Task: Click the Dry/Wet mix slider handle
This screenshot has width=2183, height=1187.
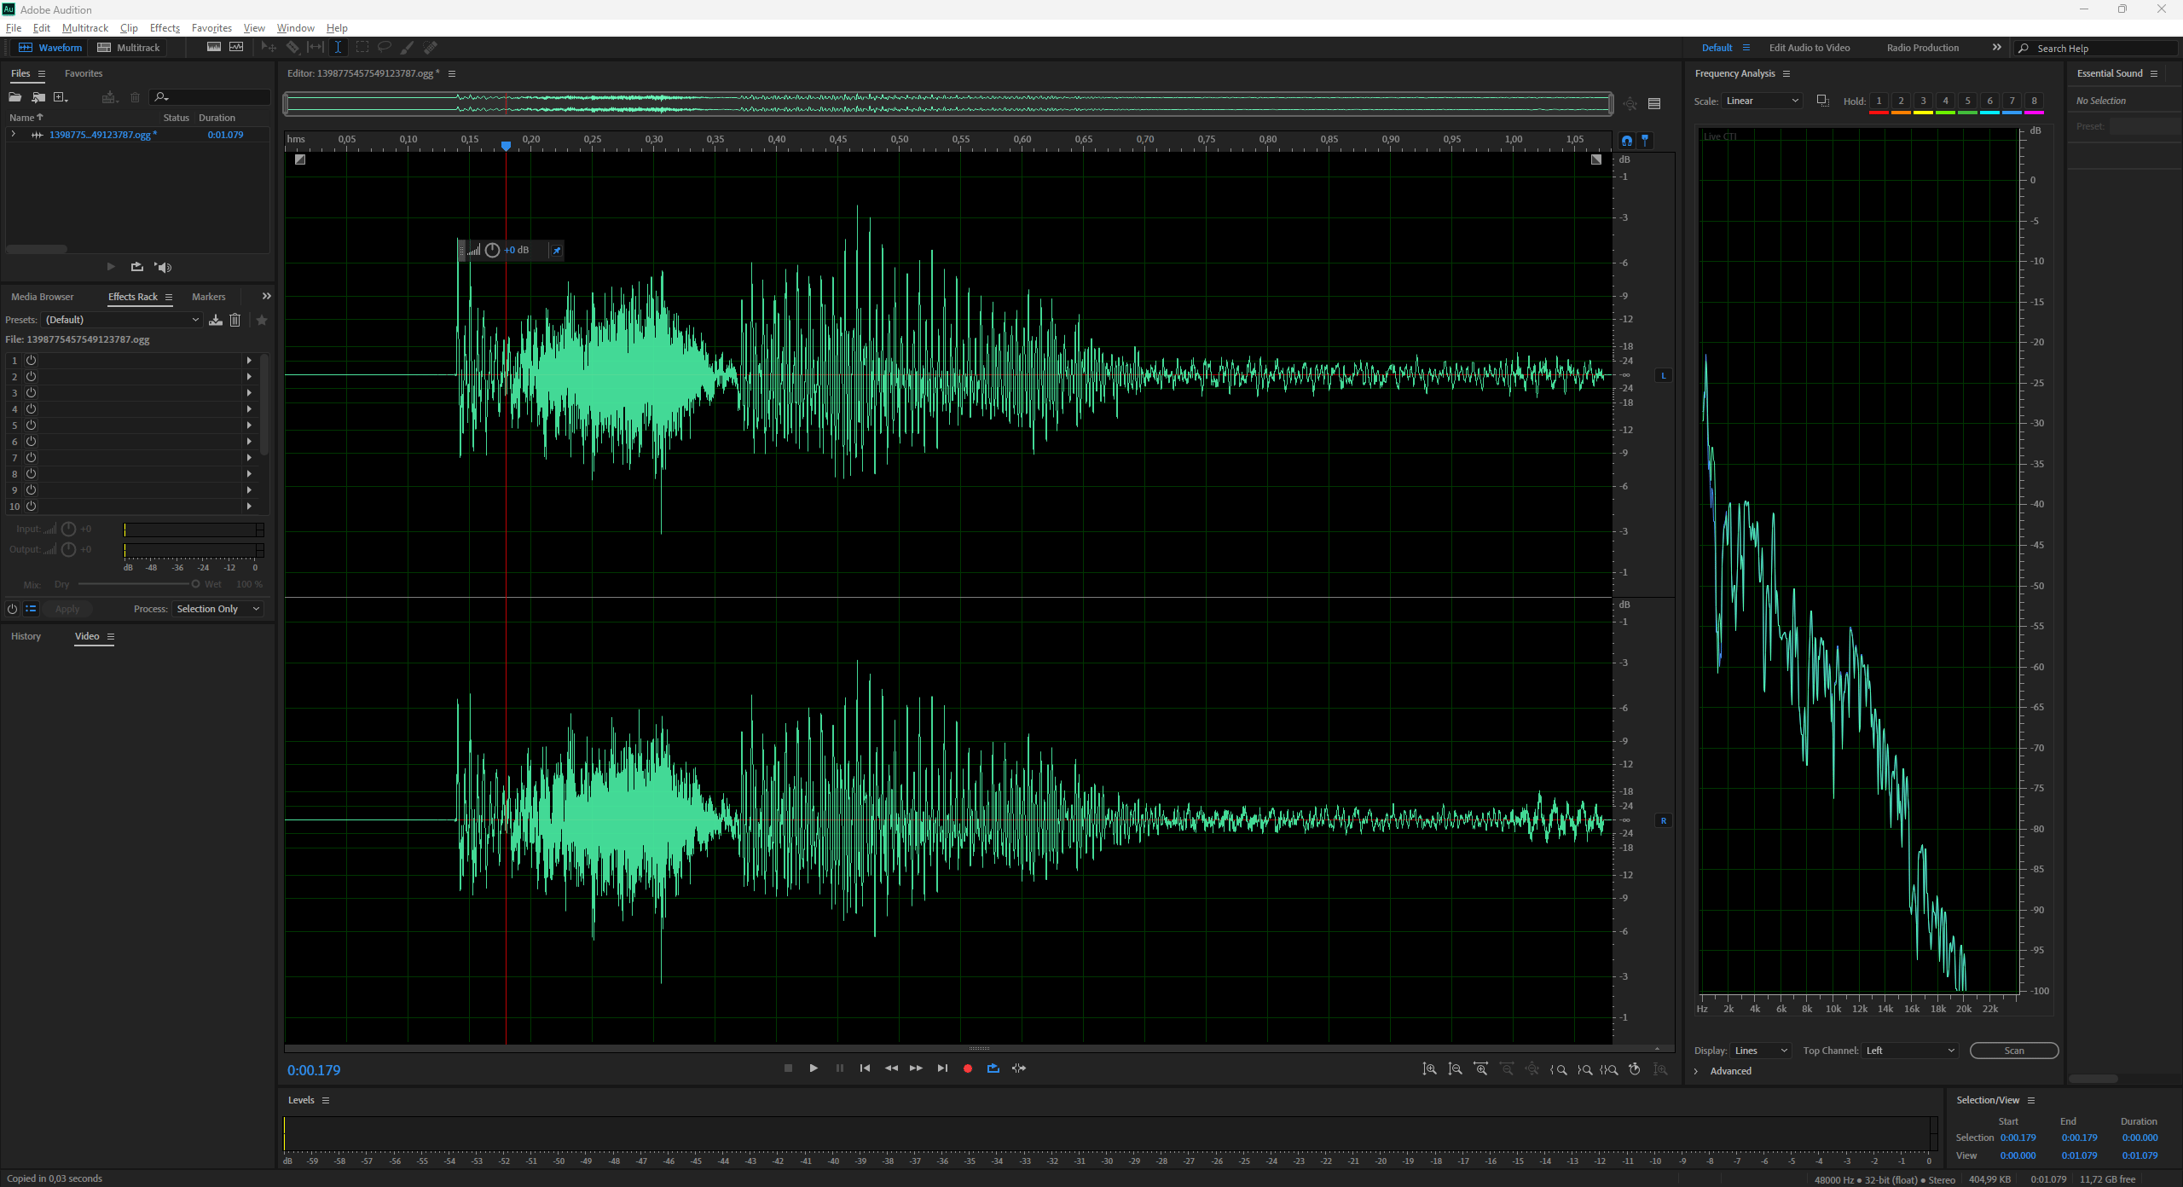Action: (x=195, y=584)
